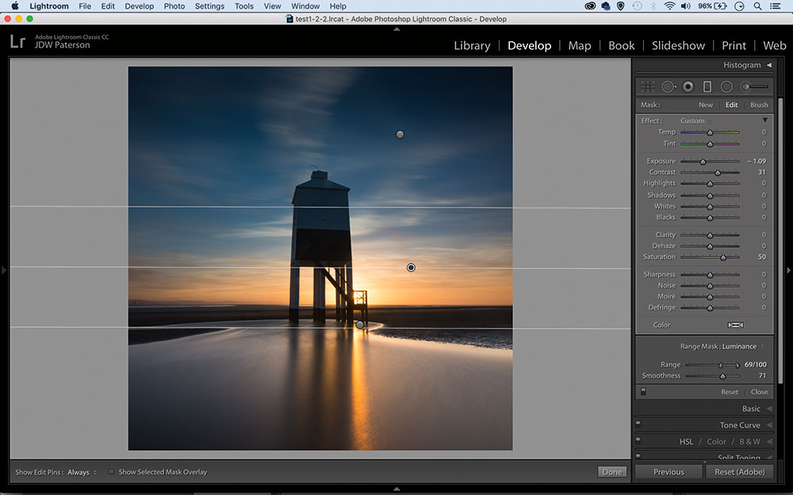
Task: Click the Range value 69/100
Action: tap(755, 364)
